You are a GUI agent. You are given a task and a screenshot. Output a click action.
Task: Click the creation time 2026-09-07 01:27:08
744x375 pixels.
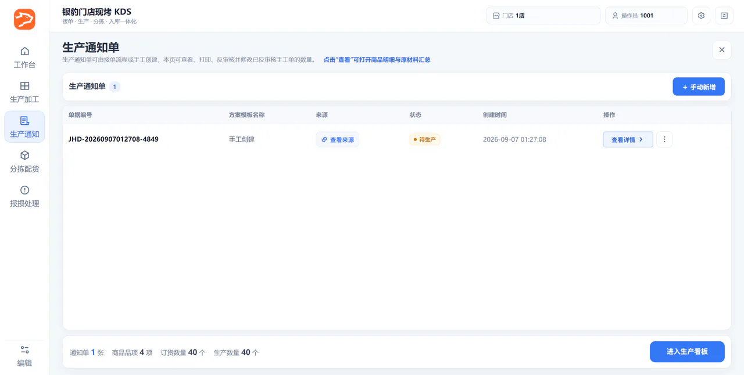tap(514, 139)
